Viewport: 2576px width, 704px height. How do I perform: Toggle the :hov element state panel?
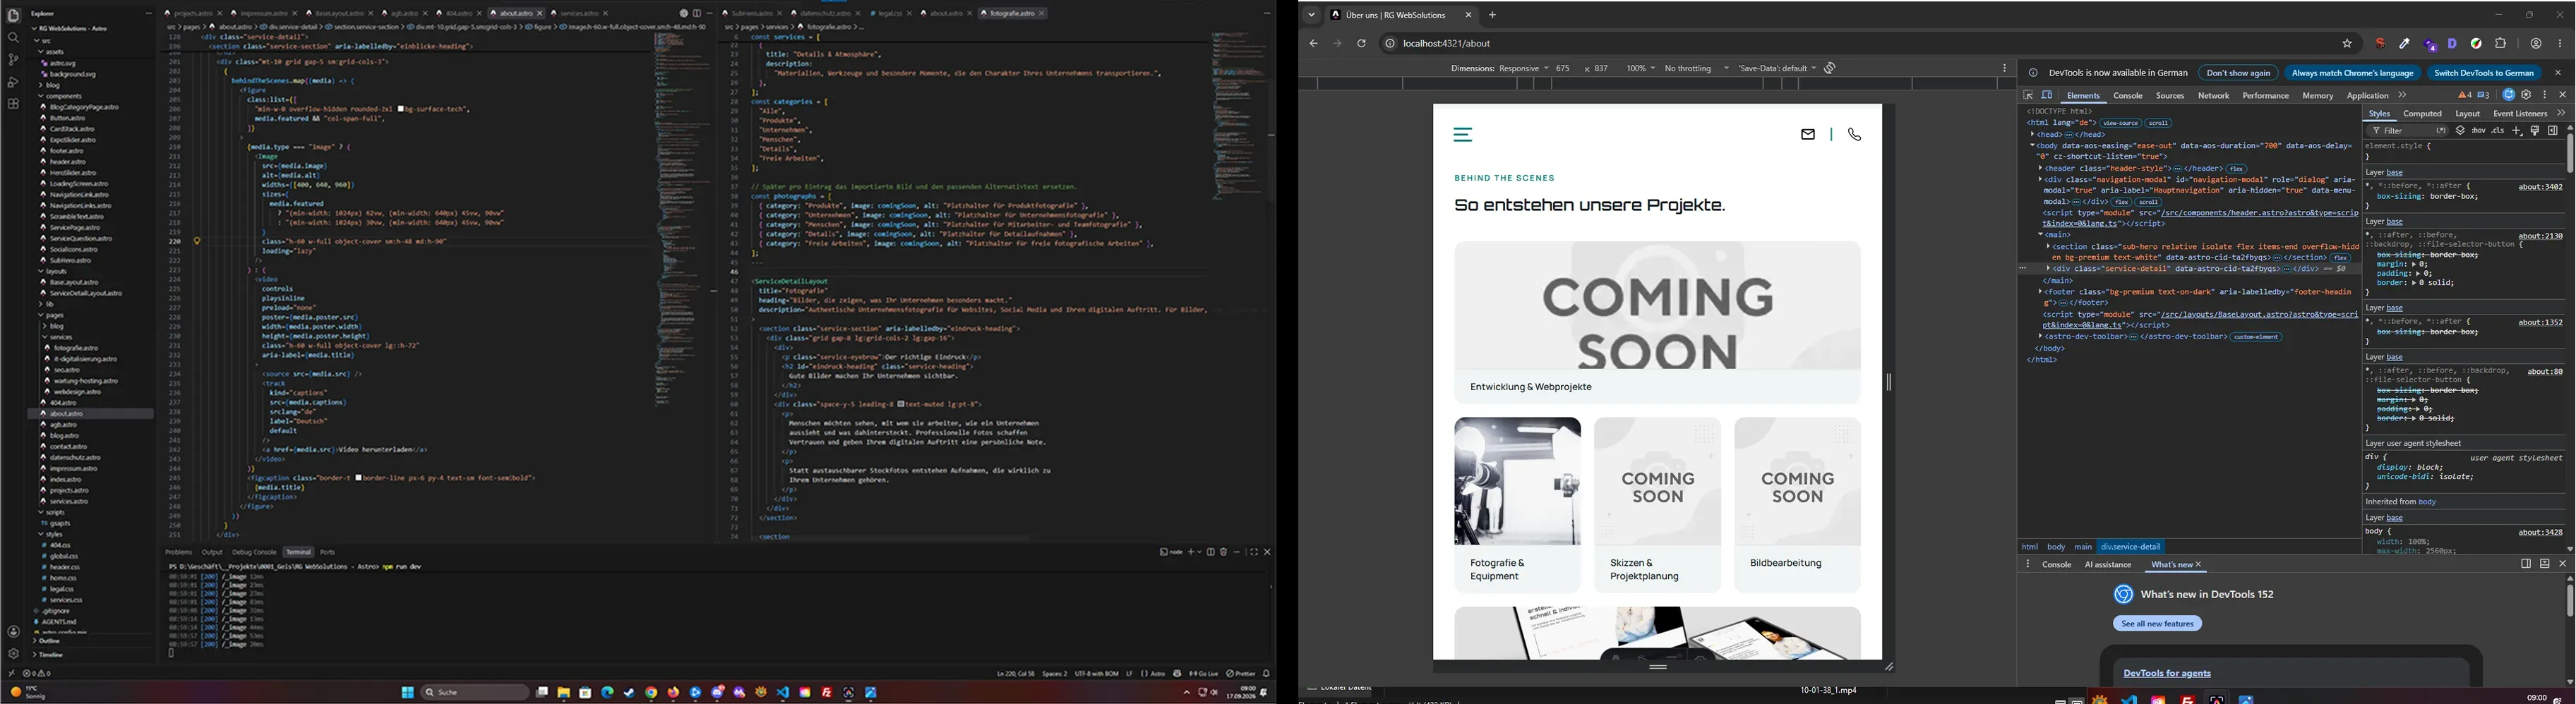click(2479, 131)
